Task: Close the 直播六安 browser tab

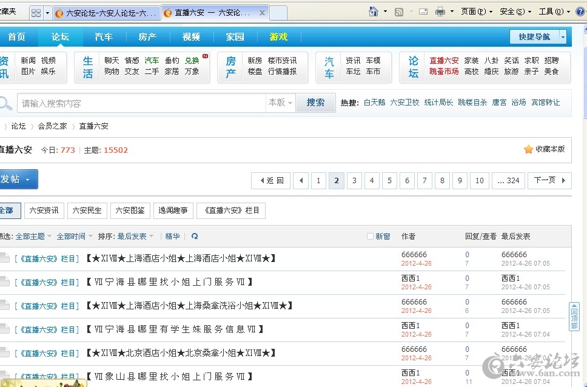Action: click(262, 13)
